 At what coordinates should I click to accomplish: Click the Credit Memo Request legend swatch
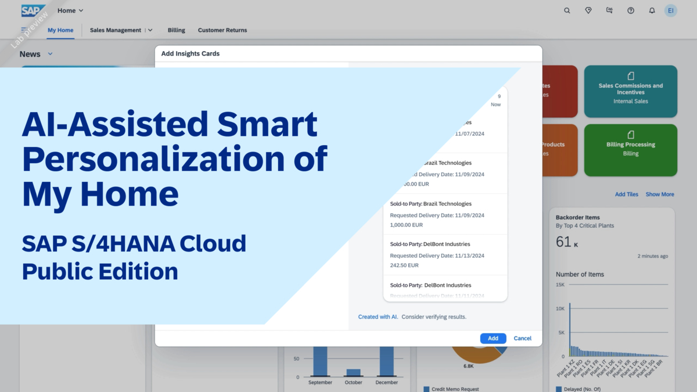(x=426, y=389)
